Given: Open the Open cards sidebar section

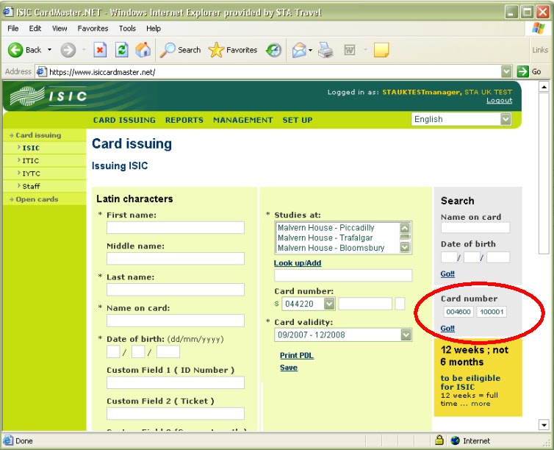Looking at the screenshot, I should 37,199.
